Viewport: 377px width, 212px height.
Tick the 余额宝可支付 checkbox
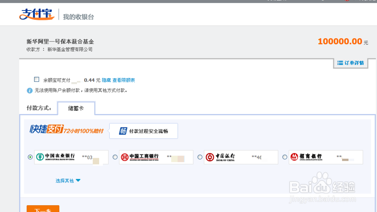coord(37,79)
